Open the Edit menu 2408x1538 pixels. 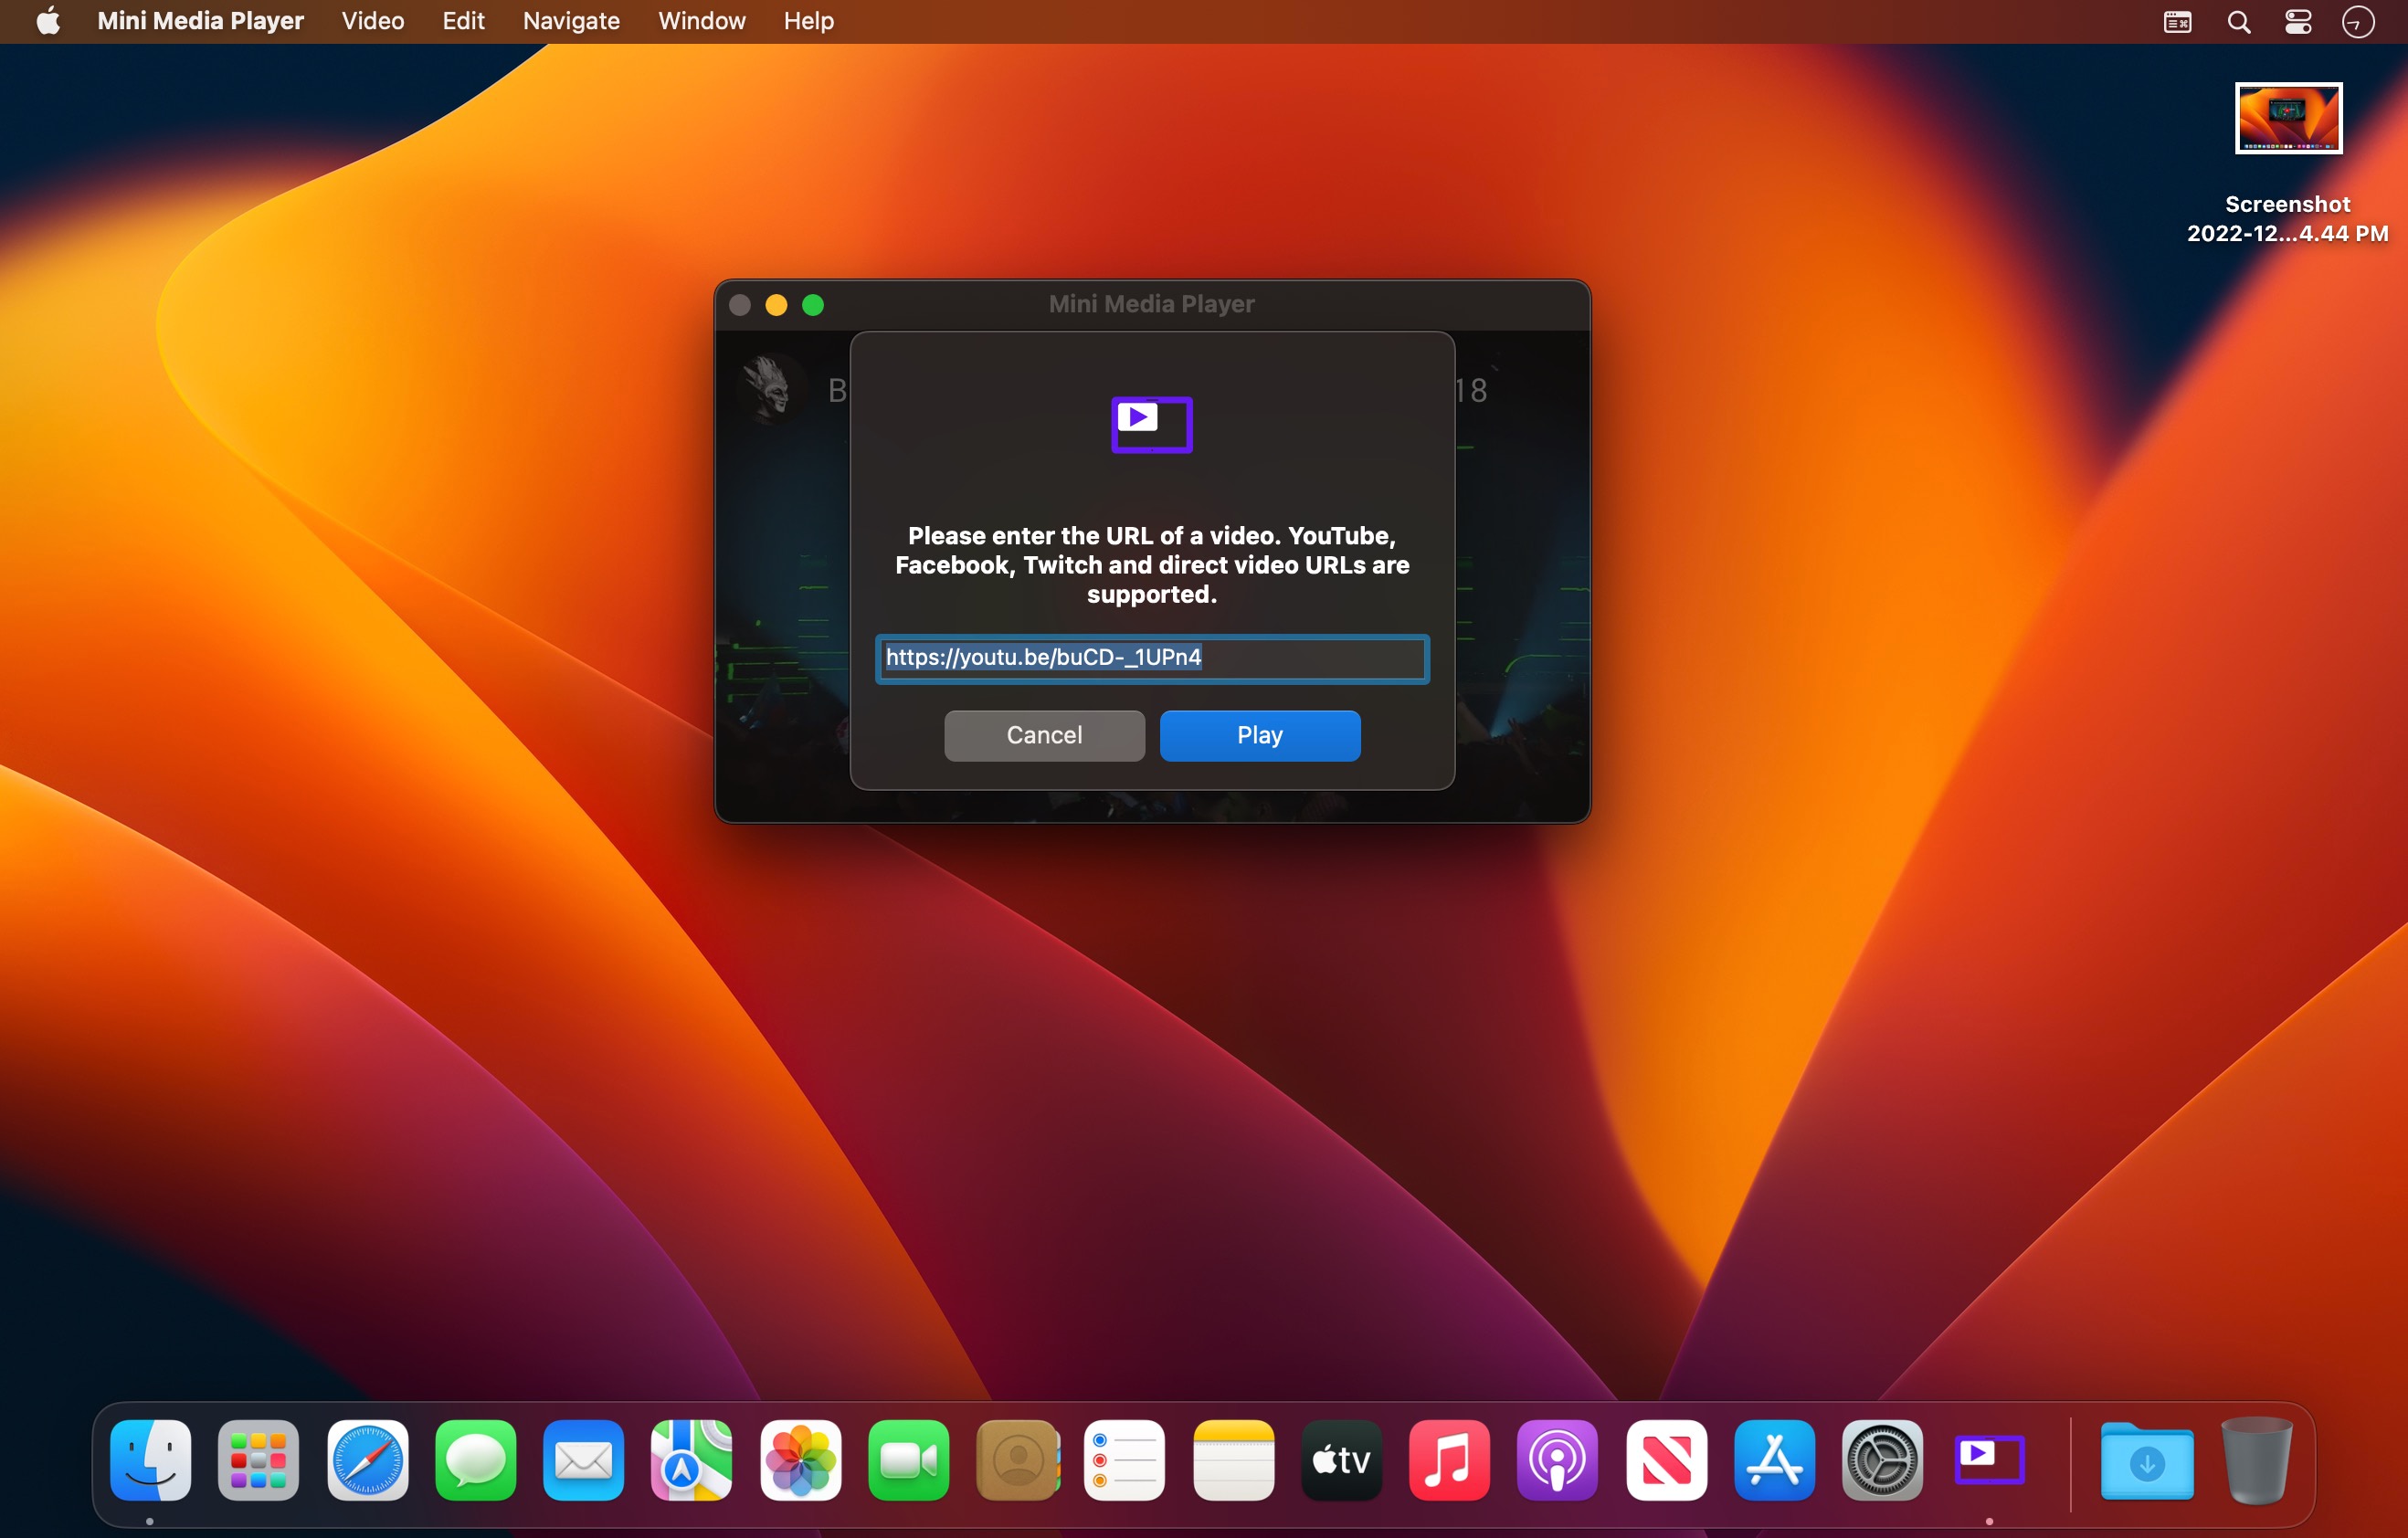click(x=463, y=21)
